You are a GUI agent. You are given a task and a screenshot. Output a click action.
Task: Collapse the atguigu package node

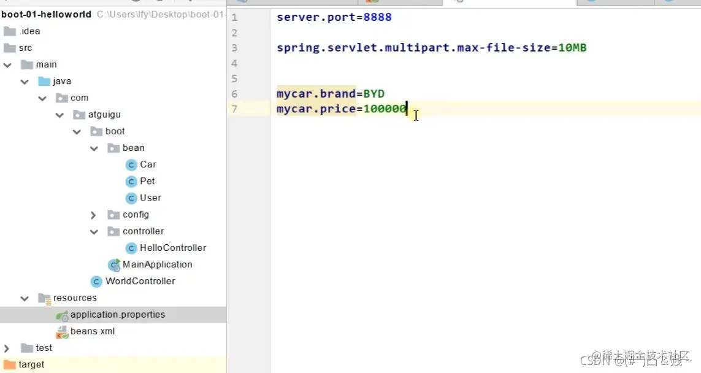59,115
